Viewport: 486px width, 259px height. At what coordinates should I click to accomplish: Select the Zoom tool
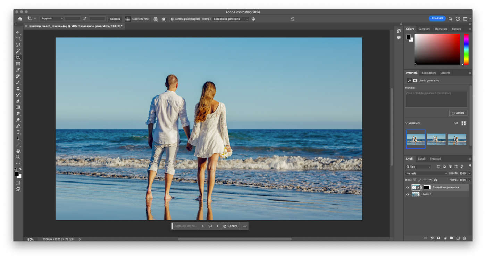[x=18, y=157]
